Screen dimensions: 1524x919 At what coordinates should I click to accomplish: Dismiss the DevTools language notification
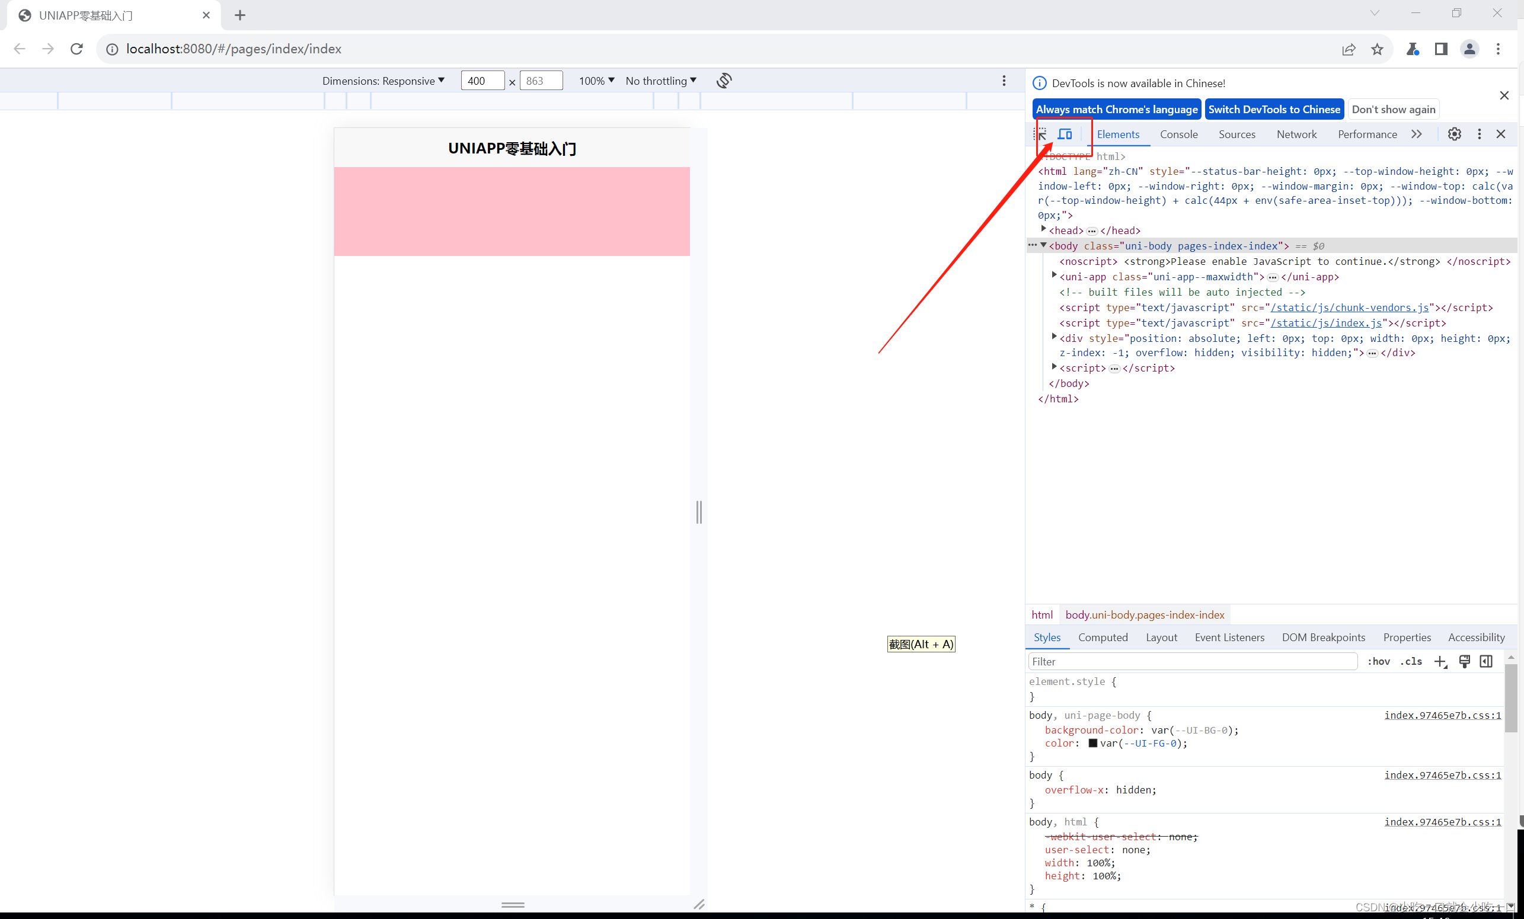pos(1504,95)
